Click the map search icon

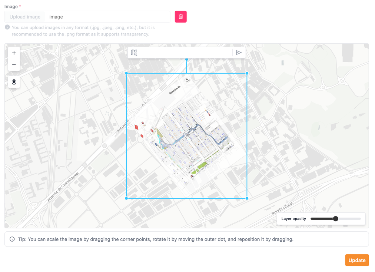[x=134, y=53]
